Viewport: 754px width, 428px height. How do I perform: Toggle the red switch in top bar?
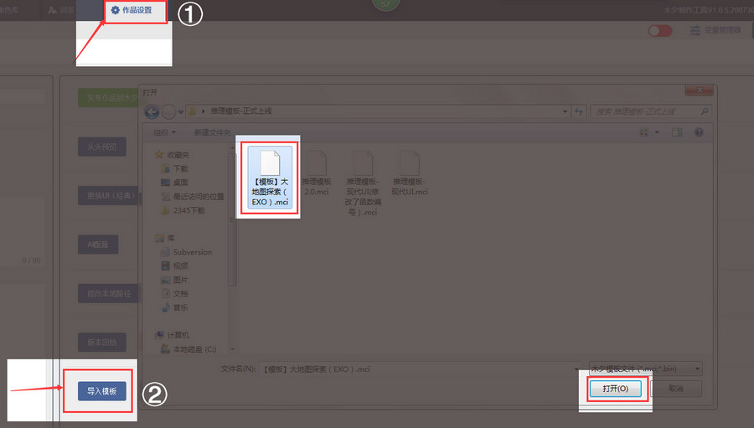(659, 30)
